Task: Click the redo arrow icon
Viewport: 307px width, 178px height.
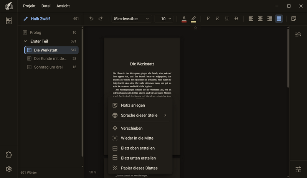Action: pyautogui.click(x=101, y=18)
